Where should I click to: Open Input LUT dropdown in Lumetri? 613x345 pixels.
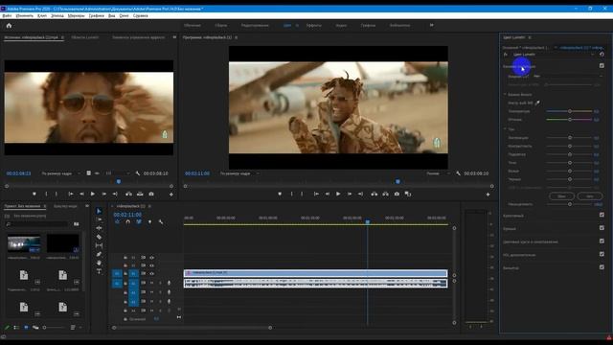568,77
